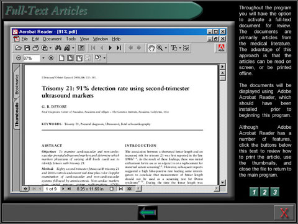Click the Save floppy disk icon
This screenshot has height=224, width=298.
pos(27,48)
